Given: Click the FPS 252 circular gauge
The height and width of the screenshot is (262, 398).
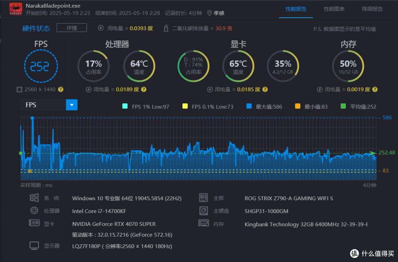Looking at the screenshot, I should [41, 66].
